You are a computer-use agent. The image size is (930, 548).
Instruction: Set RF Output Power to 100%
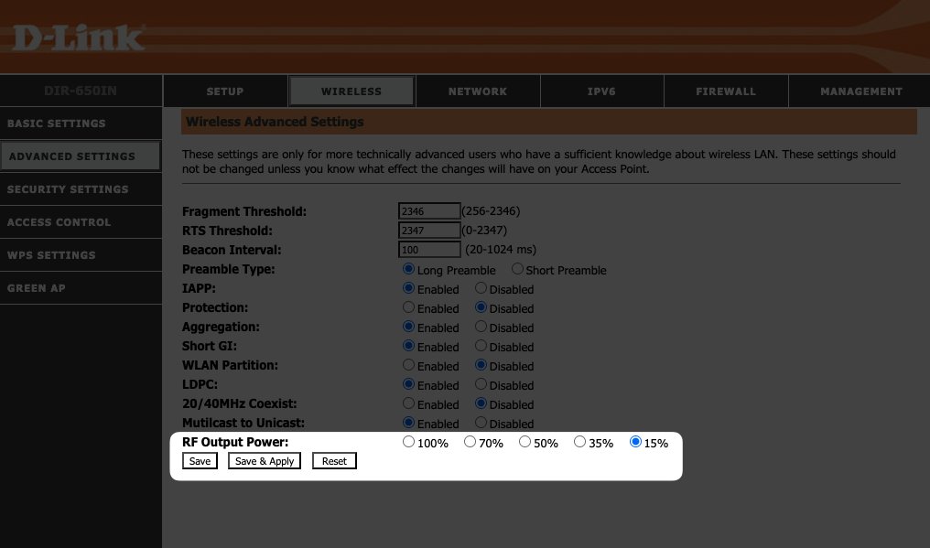tap(408, 441)
